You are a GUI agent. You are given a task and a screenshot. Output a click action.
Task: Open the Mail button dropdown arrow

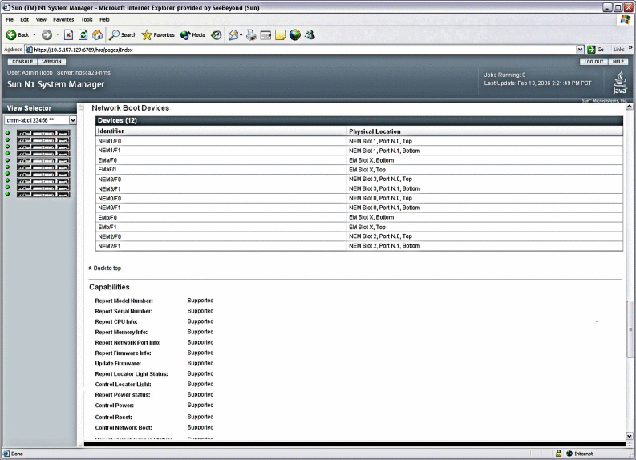pyautogui.click(x=241, y=35)
